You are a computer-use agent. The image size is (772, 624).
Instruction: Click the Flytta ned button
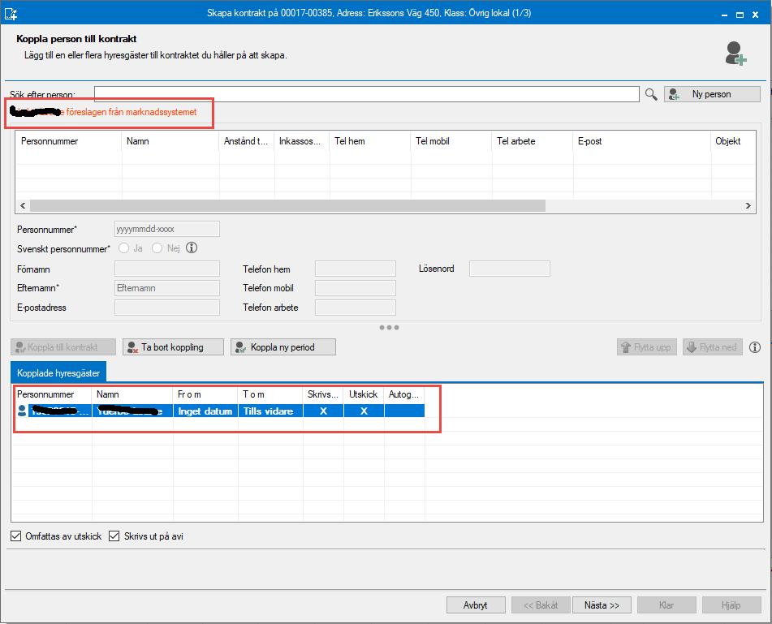pos(713,347)
